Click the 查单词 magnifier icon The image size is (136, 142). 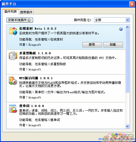(x=13, y=109)
